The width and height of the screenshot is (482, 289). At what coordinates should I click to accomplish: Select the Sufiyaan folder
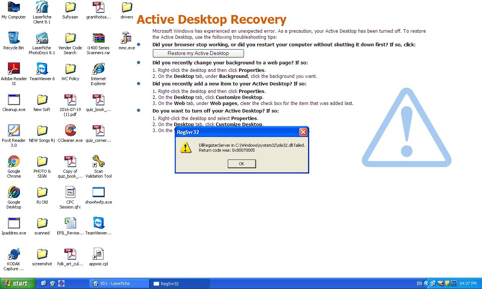point(70,11)
